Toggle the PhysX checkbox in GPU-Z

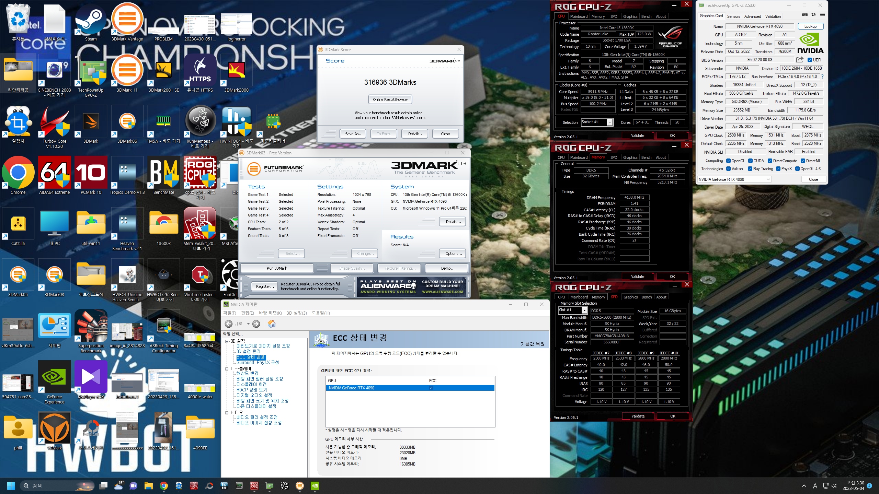point(778,168)
